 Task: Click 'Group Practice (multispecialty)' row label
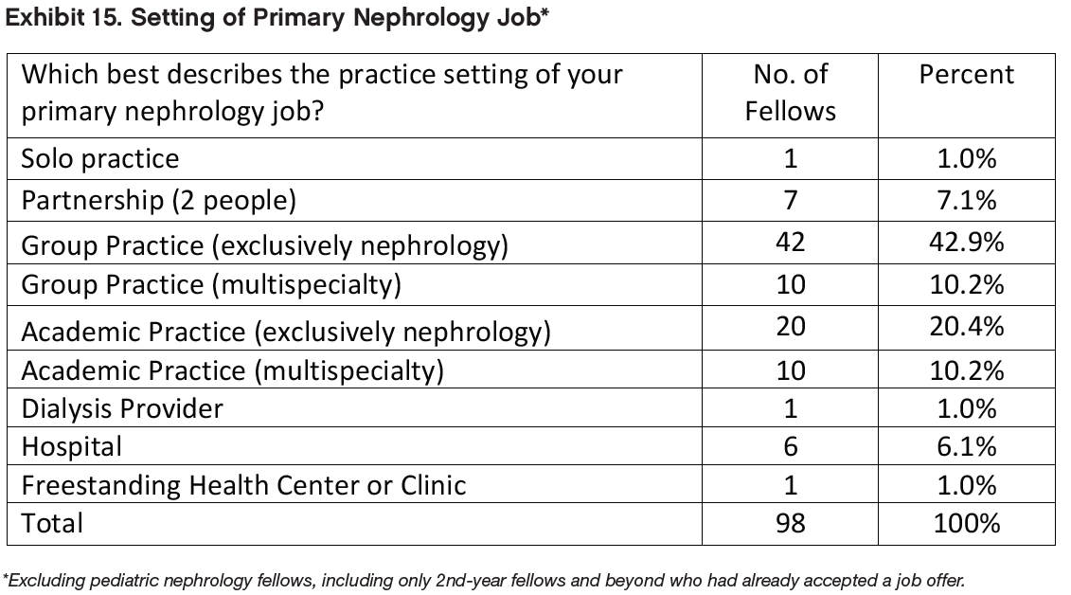(211, 284)
